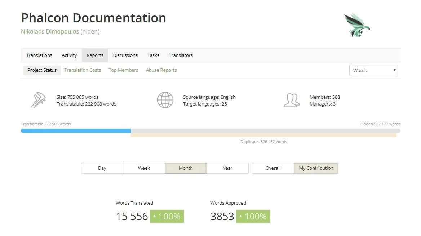Viewport: 421px width, 236px height.
Task: Click the caliper size icon
Action: click(x=38, y=100)
